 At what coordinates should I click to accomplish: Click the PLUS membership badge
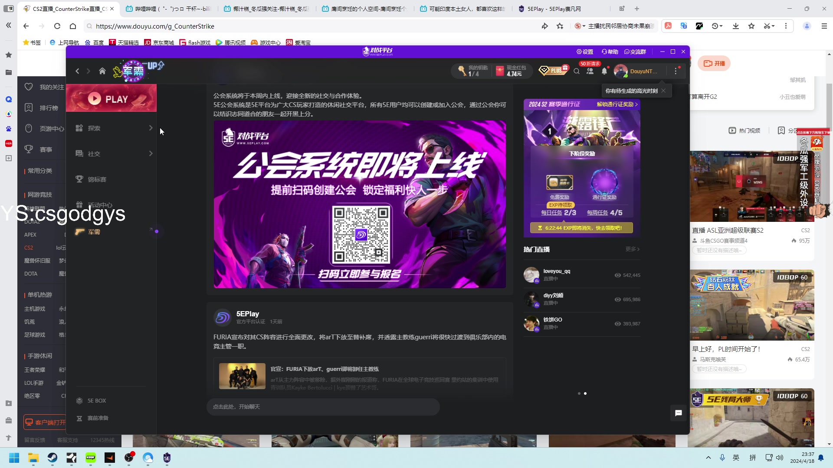point(553,70)
